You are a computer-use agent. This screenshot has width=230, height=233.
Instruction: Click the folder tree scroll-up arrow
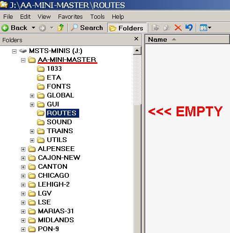137,51
